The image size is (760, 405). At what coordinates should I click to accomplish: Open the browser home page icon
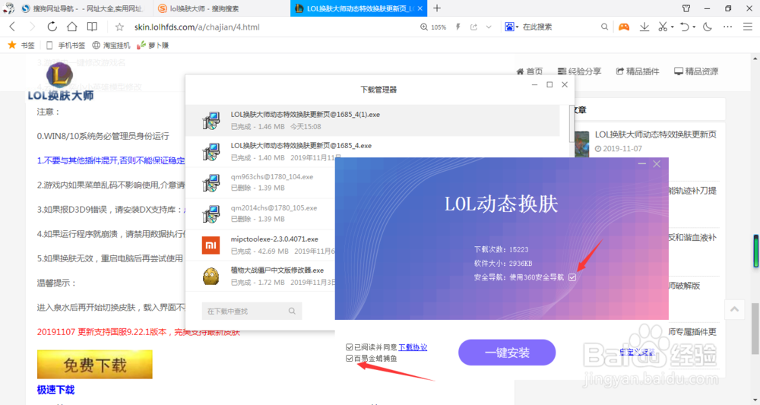point(71,27)
